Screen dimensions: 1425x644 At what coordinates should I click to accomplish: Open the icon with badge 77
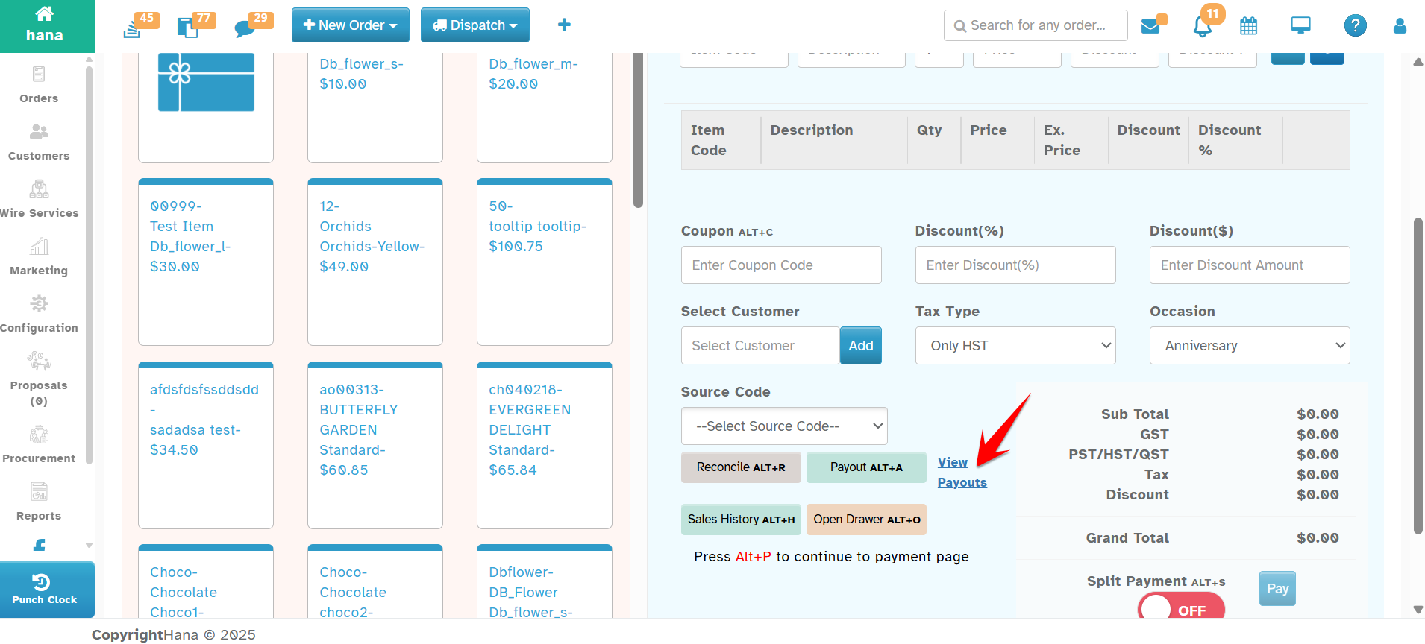[187, 28]
